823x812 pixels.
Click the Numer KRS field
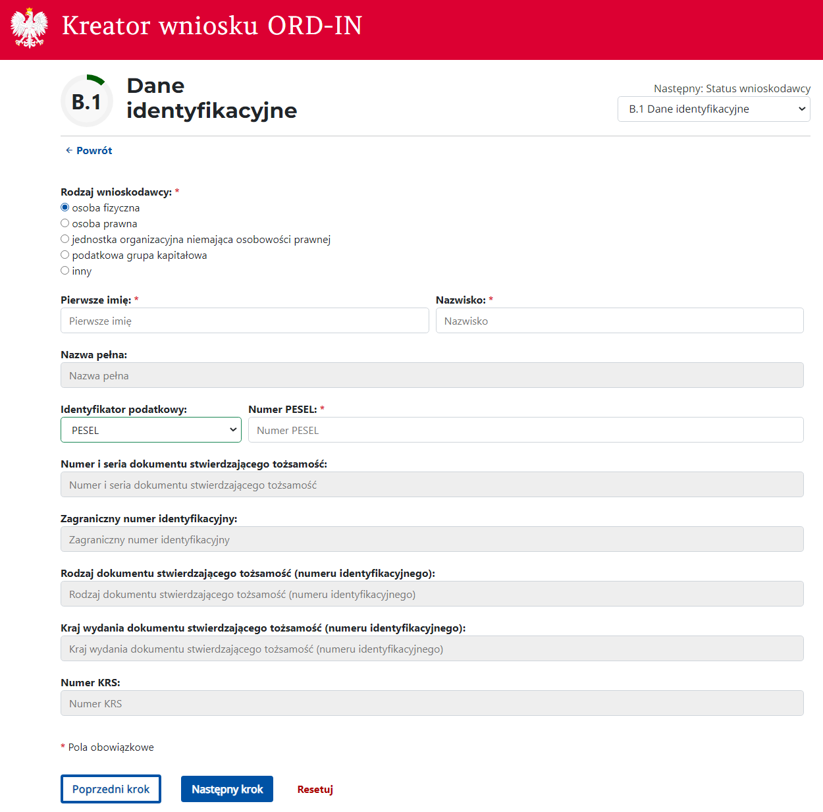click(x=432, y=703)
